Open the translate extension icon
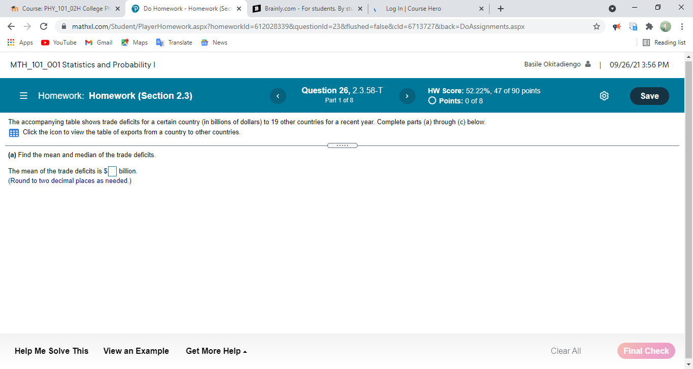The image size is (693, 369). [x=634, y=26]
